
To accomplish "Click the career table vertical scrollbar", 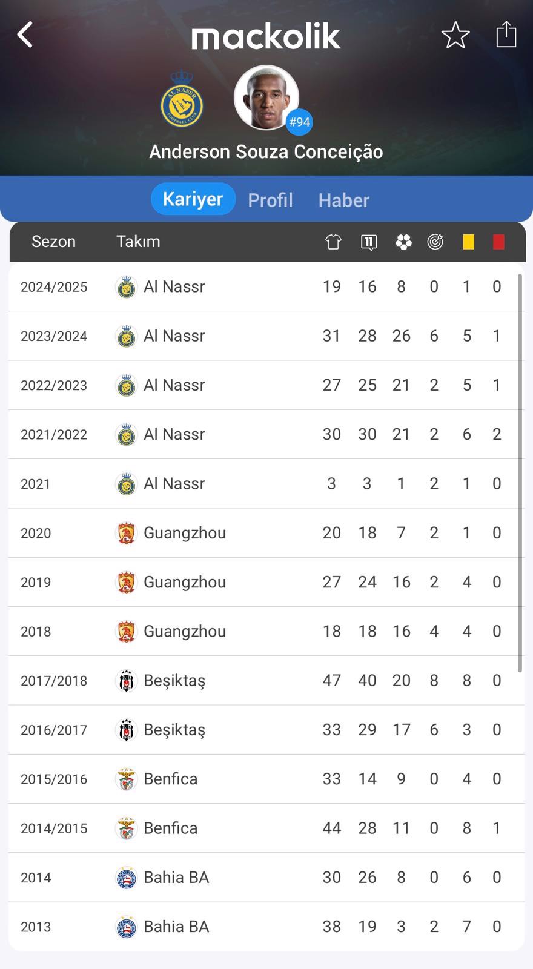I will click(520, 472).
